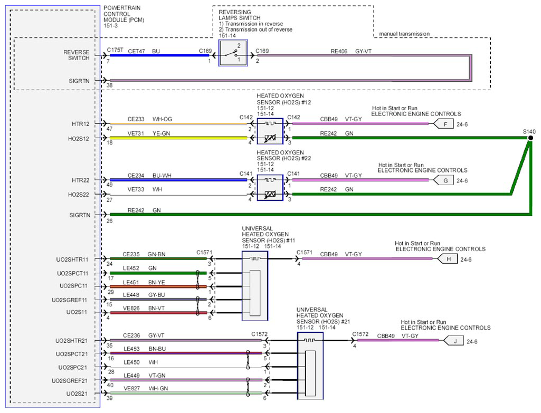Screen dimensions: 541x413
Task: Click the S140 splice dot
Action: [530, 138]
